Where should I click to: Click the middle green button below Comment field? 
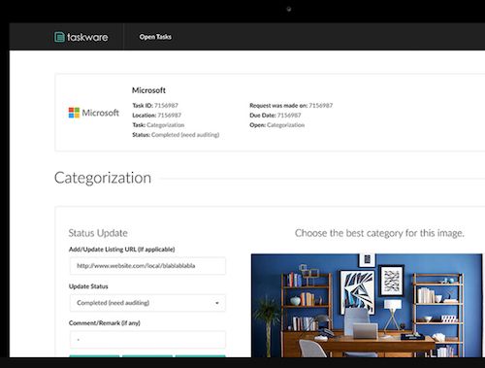147,356
